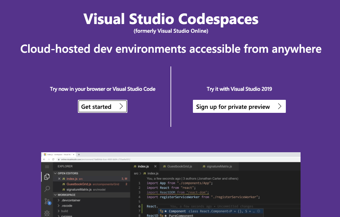Image resolution: width=340 pixels, height=217 pixels.
Task: Click info icon on Component suggestion
Action: [x=258, y=211]
